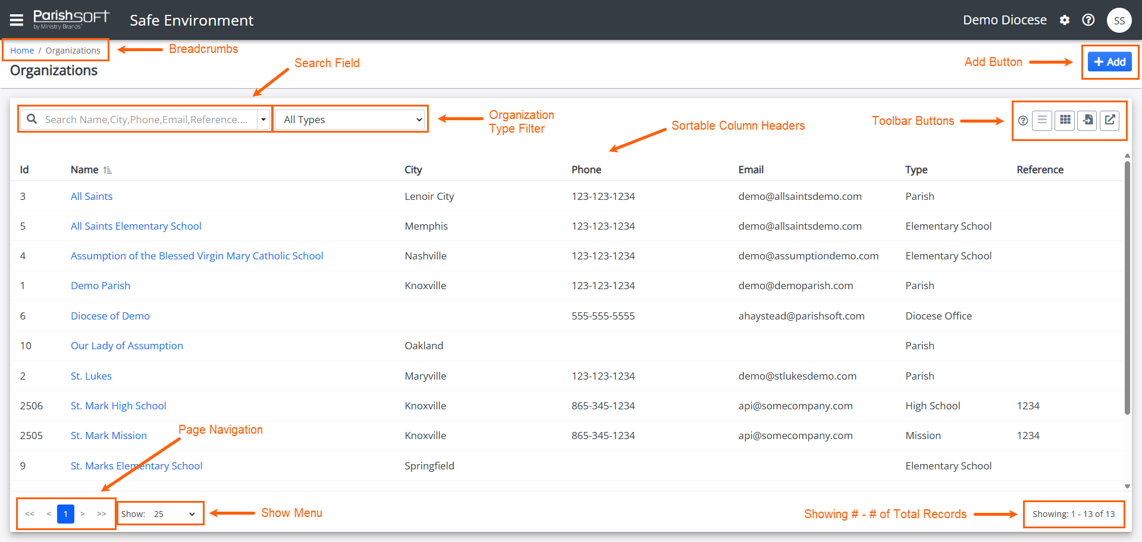
Task: Click the sort icon beside Name header
Action: point(108,170)
